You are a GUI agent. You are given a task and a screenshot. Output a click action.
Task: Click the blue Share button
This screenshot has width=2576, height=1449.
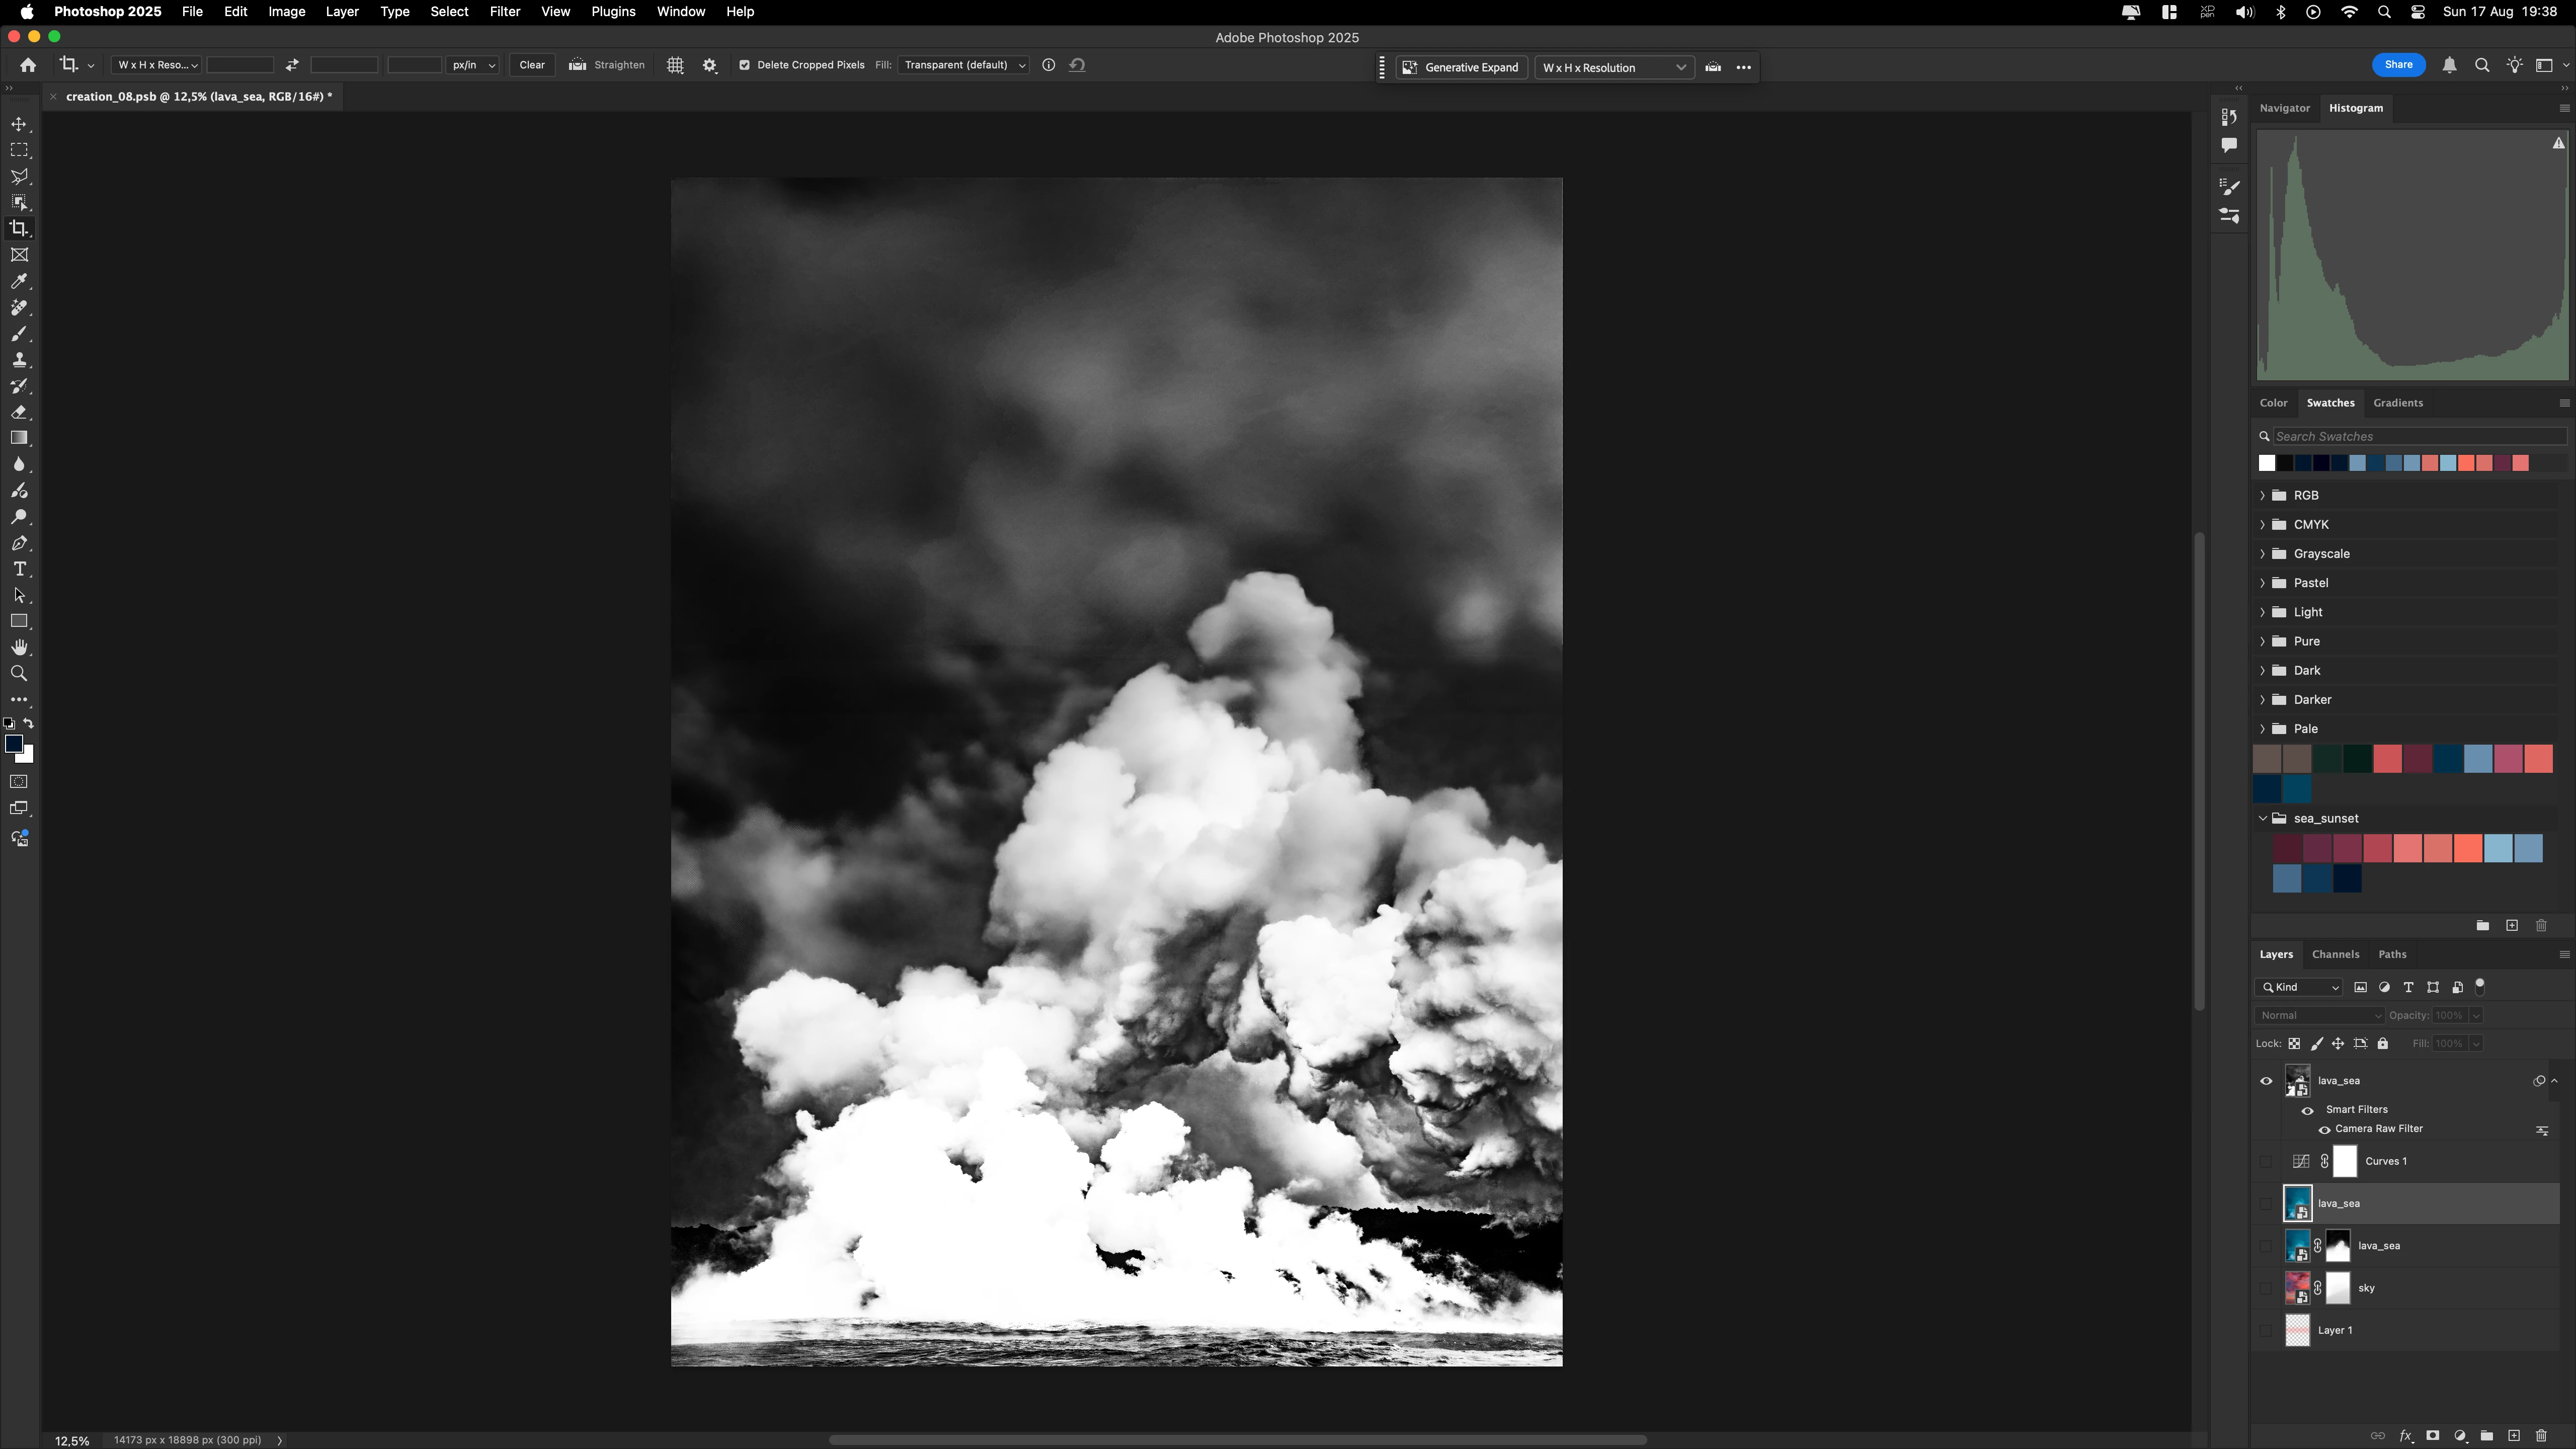coord(2397,65)
